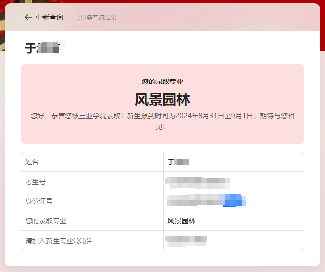Click the blurred name value in table
The image size is (325, 272).
pos(179,162)
